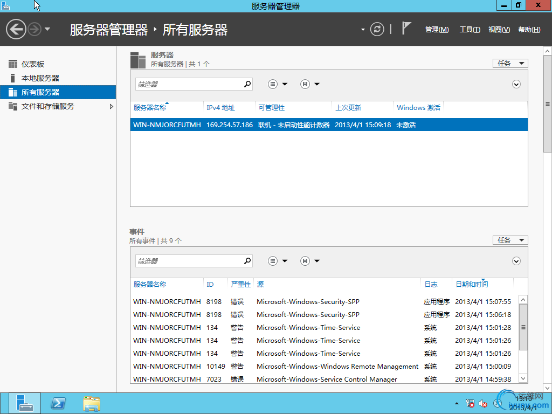Click the network status tray icon
552x414 pixels.
(470, 403)
